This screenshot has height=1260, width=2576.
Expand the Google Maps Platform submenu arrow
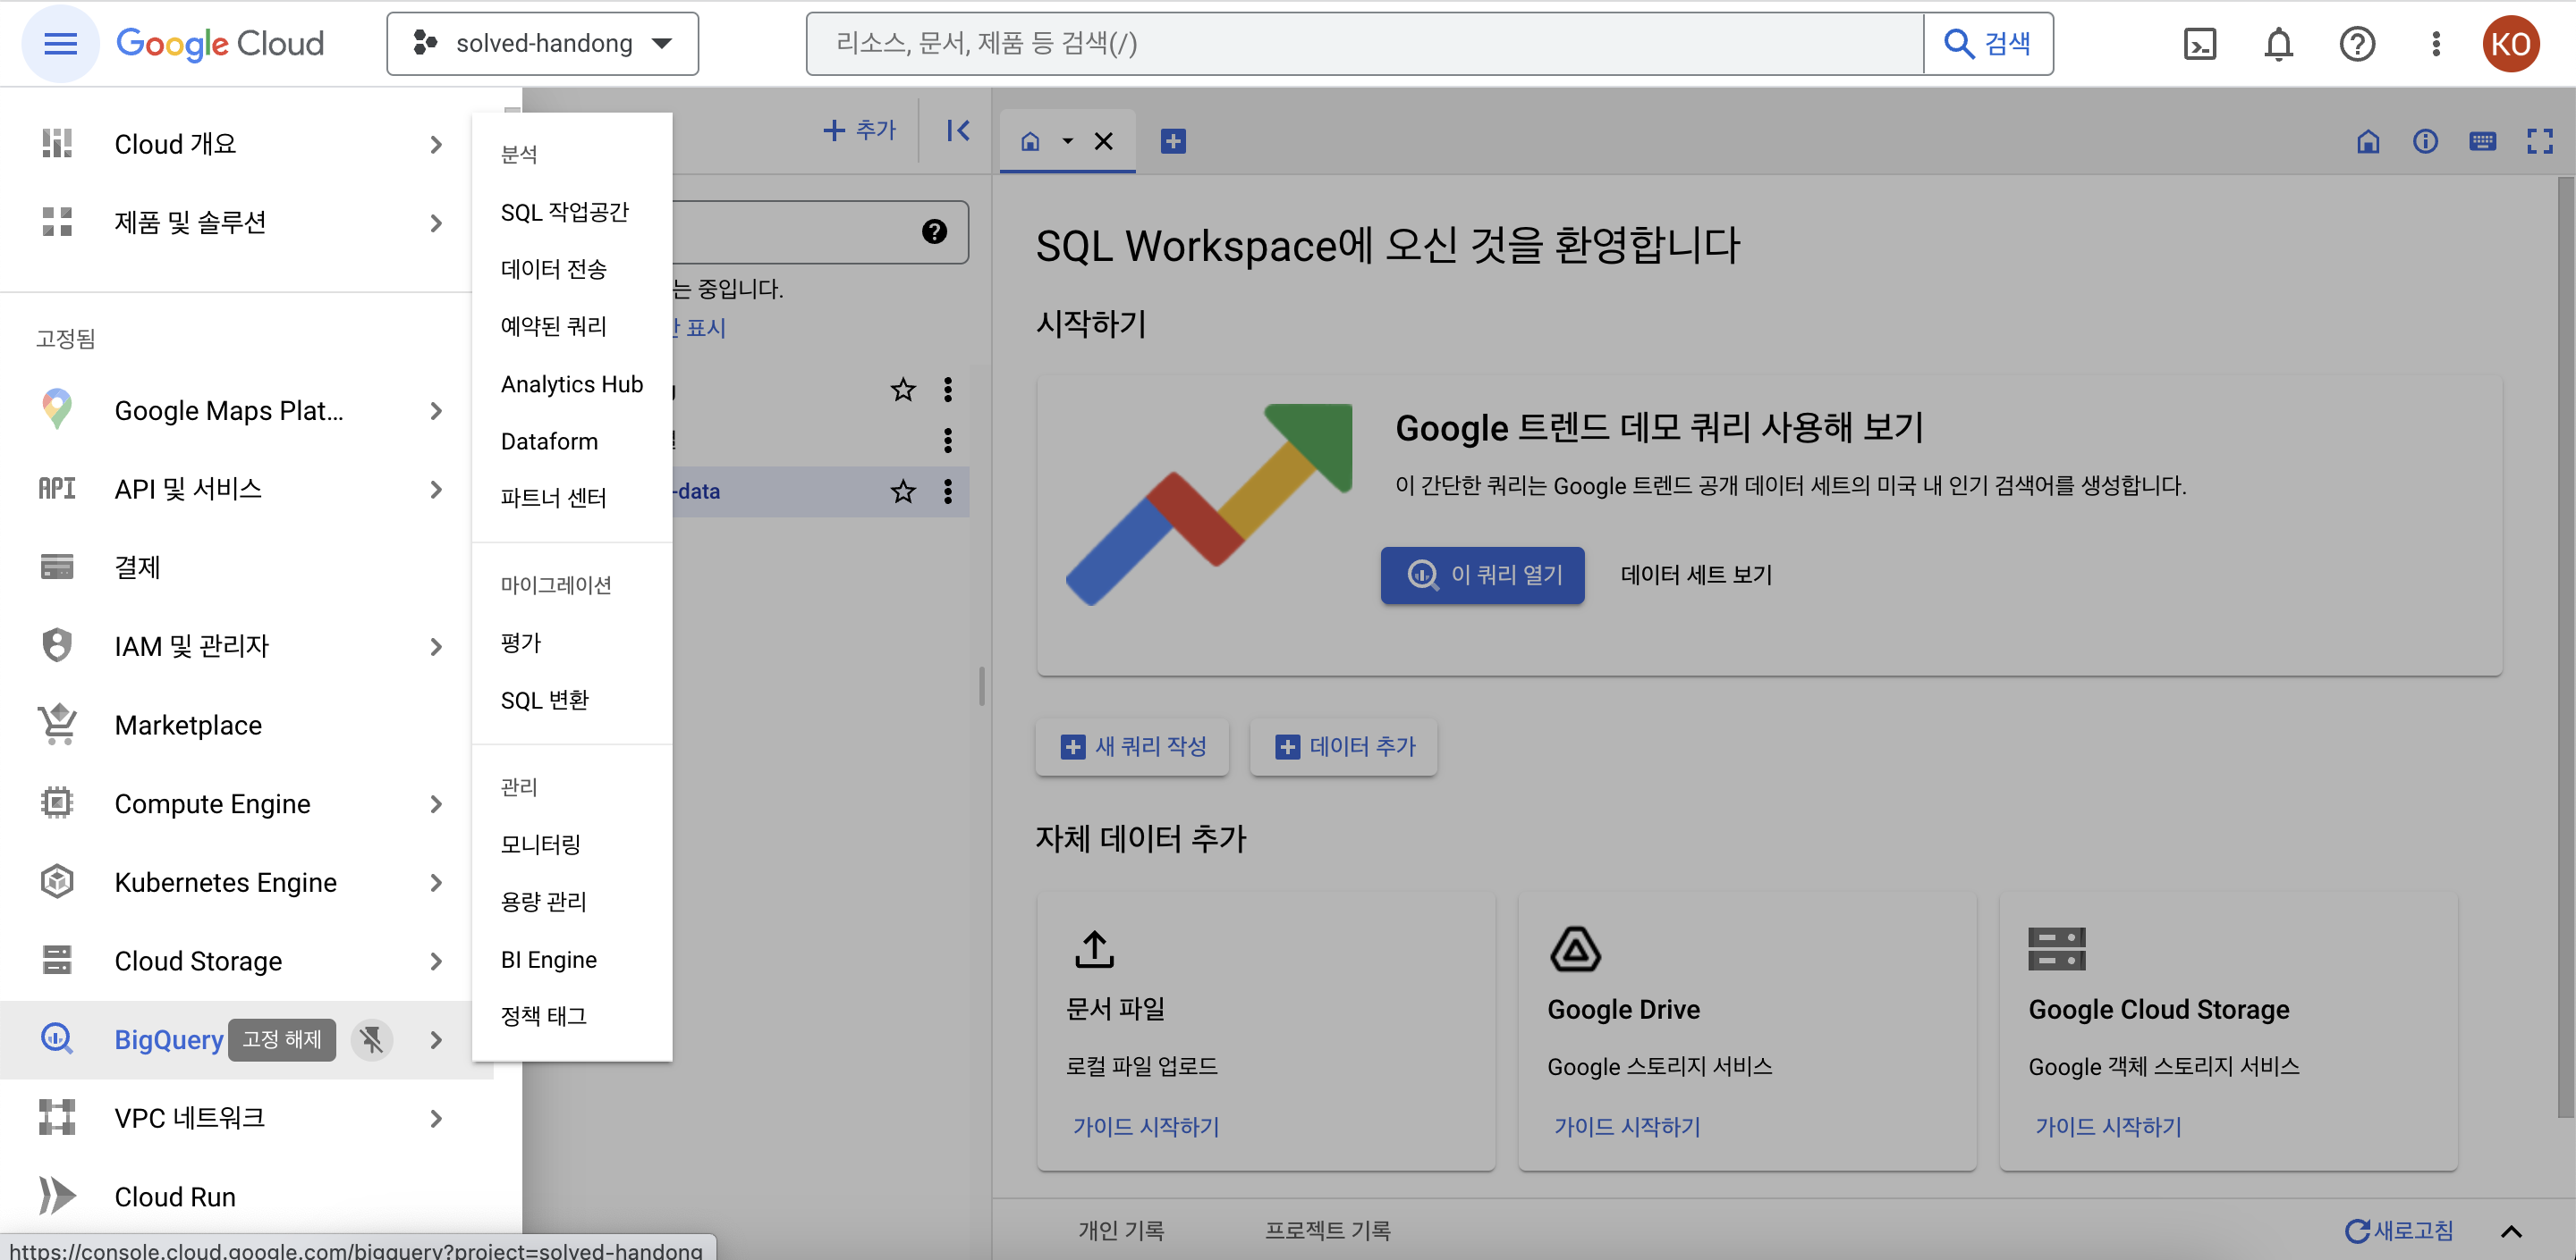(x=436, y=409)
